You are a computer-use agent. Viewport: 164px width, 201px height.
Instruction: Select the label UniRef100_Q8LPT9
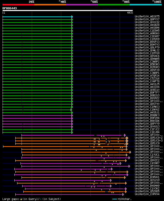point(147,47)
